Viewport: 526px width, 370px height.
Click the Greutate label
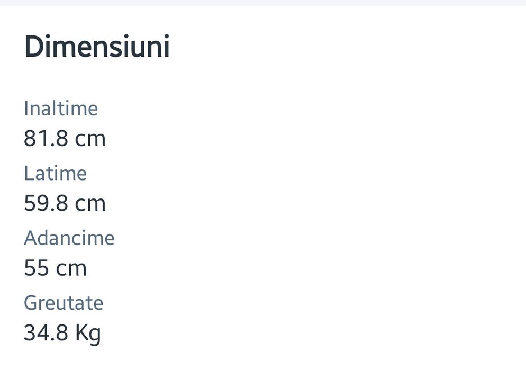(x=64, y=303)
